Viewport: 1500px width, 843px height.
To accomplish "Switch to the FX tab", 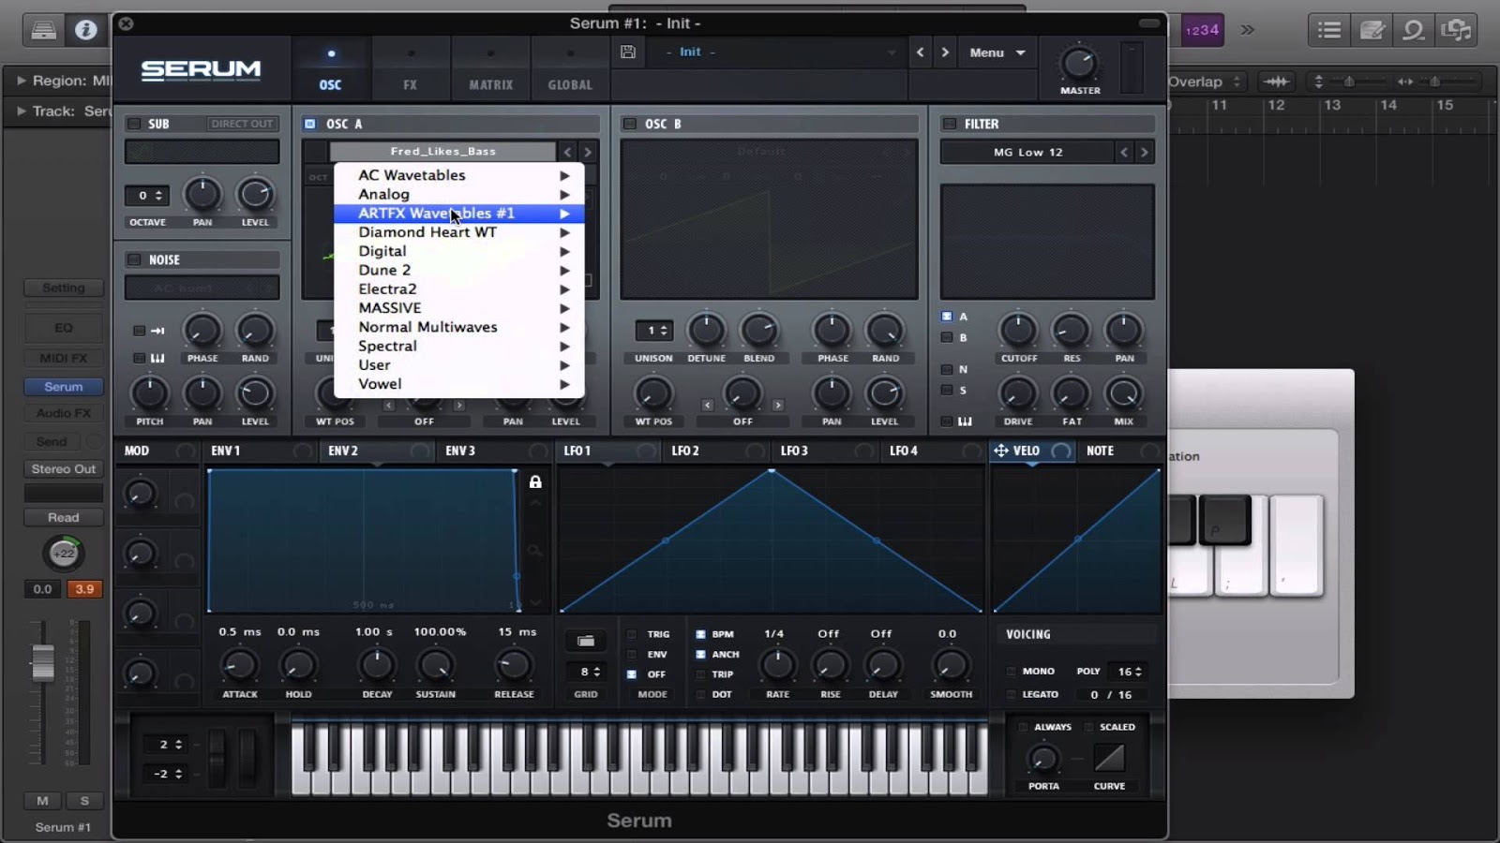I will pos(411,67).
